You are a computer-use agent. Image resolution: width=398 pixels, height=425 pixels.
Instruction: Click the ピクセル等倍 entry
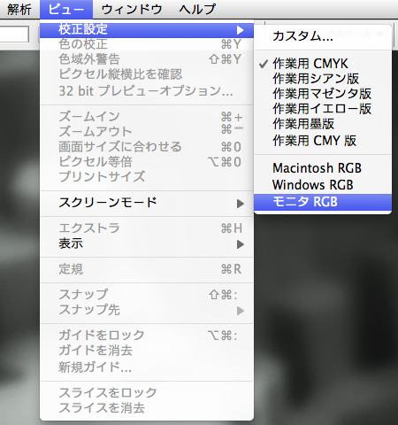tap(147, 162)
